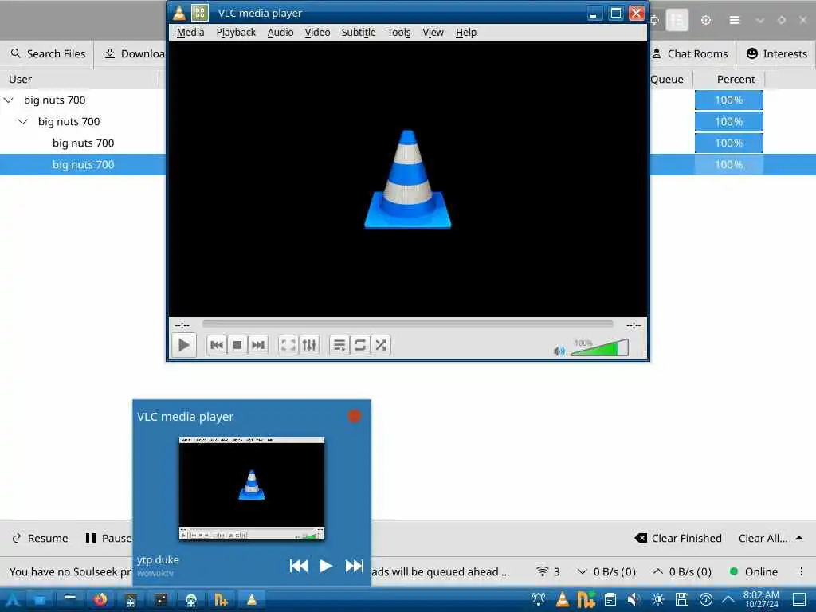Start playback with VLC's main Play button
This screenshot has height=612, width=816.
tap(184, 345)
